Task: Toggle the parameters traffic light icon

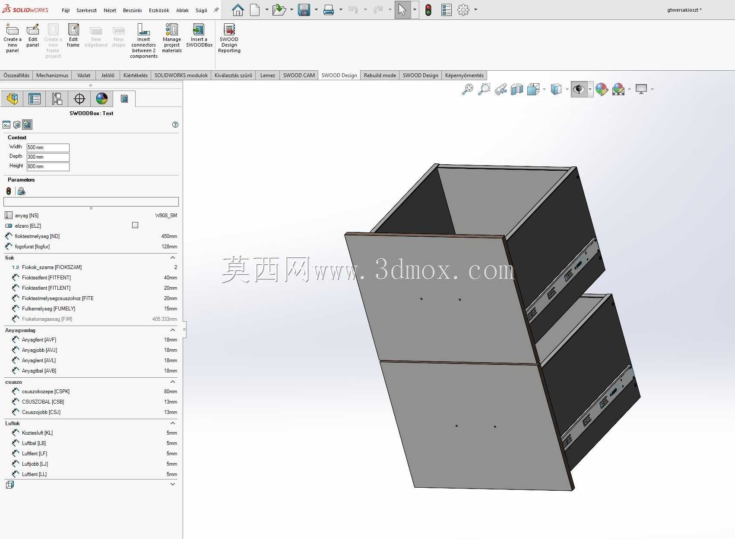Action: (9, 191)
